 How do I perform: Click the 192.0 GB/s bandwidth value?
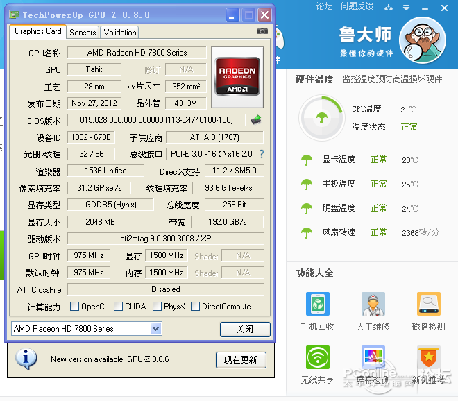227,222
